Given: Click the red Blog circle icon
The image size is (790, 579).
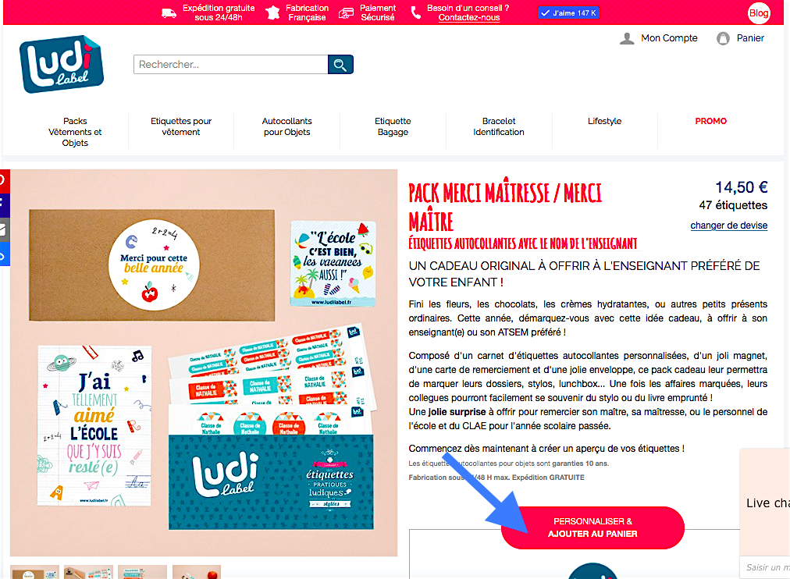Looking at the screenshot, I should click(x=758, y=13).
